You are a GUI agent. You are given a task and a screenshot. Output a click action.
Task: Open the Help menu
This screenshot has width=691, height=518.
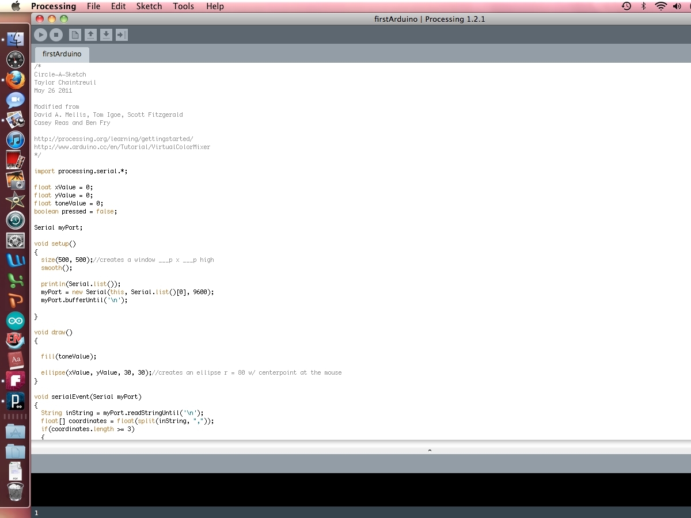215,6
